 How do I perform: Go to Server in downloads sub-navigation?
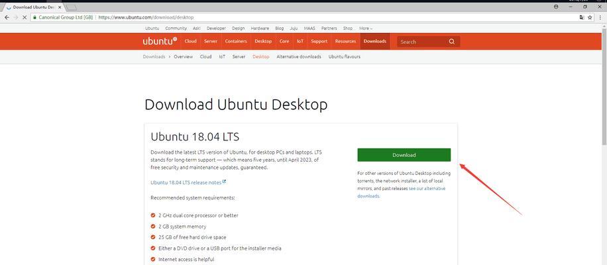pyautogui.click(x=239, y=56)
